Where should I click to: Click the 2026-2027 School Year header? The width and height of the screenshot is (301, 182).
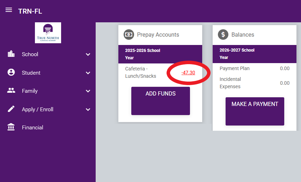(x=255, y=54)
